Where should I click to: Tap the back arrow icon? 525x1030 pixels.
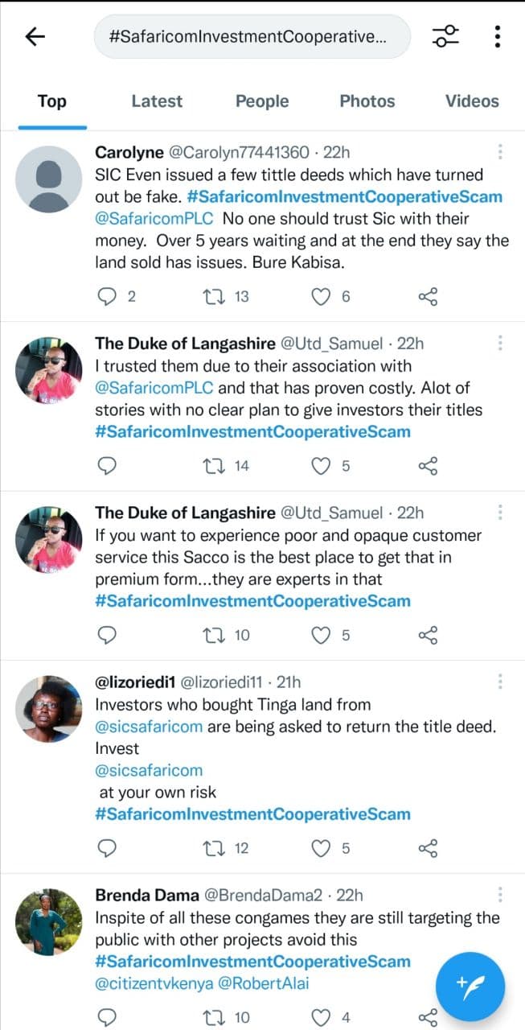tap(35, 36)
